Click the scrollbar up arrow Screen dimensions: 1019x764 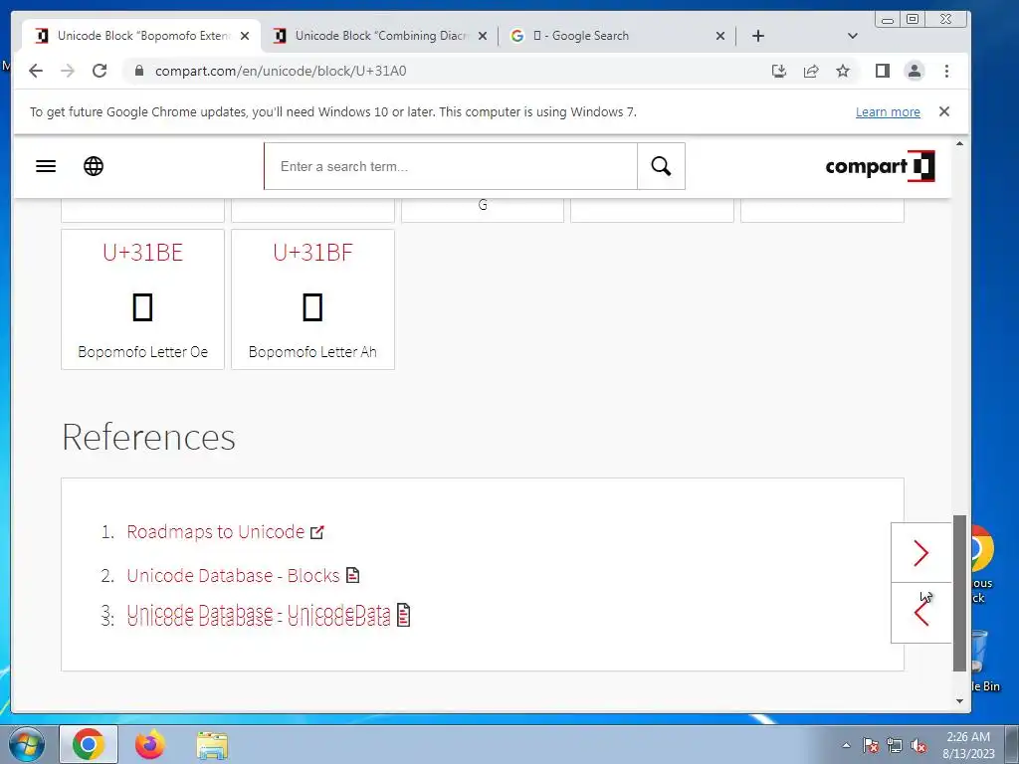point(960,143)
